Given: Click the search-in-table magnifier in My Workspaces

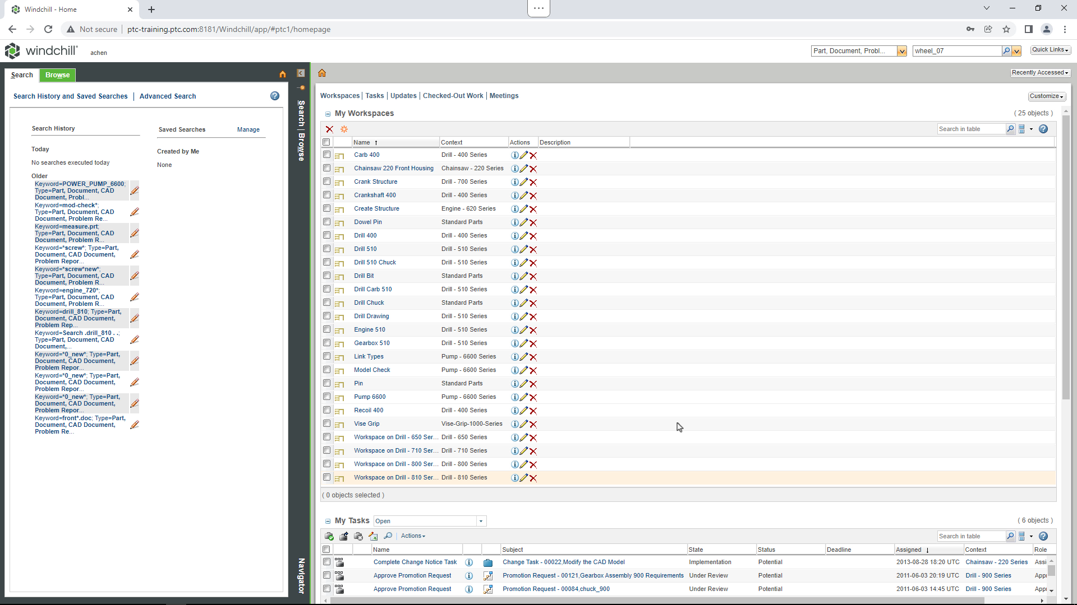Looking at the screenshot, I should [x=1010, y=129].
